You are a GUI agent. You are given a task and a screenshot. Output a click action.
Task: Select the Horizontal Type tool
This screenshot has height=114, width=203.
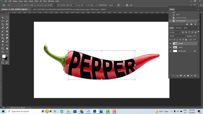3,45
